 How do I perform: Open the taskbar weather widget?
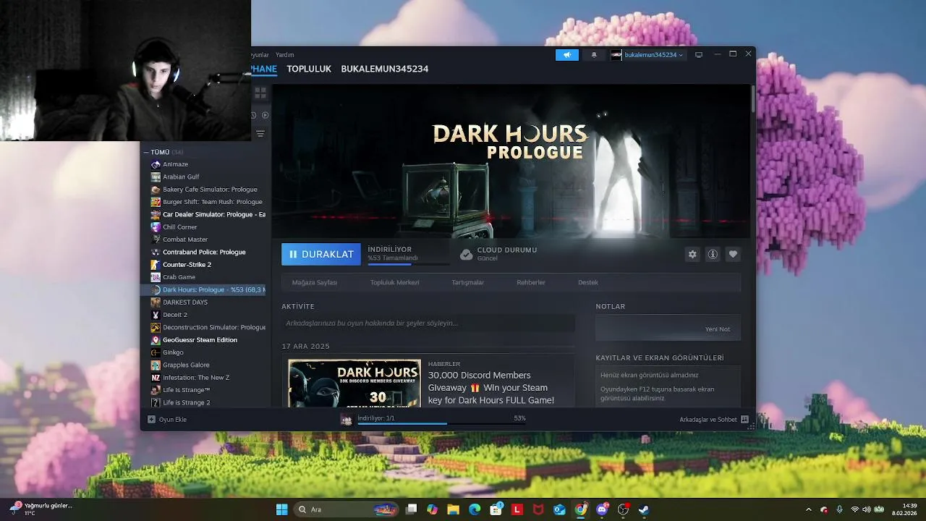click(x=41, y=509)
